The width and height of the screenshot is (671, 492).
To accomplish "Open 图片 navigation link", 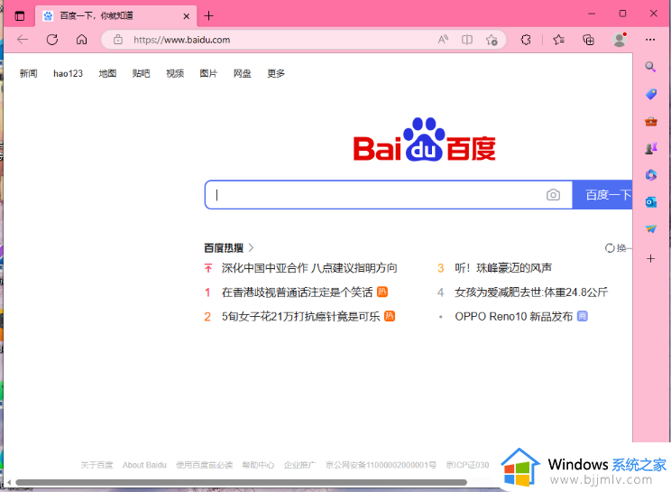I will pyautogui.click(x=208, y=74).
